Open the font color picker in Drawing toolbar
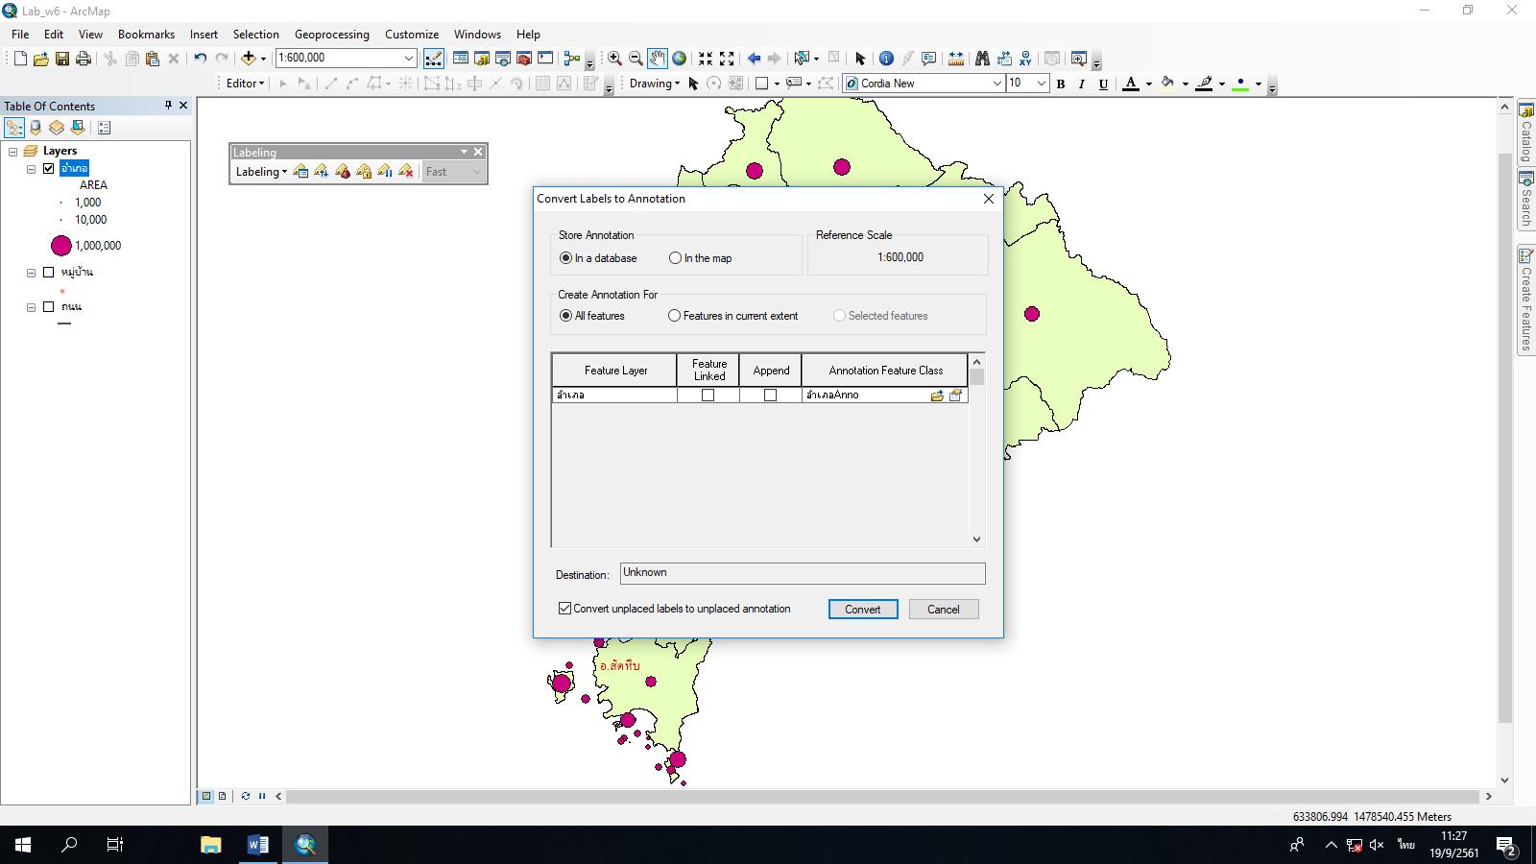Viewport: 1536px width, 864px height. (1145, 84)
